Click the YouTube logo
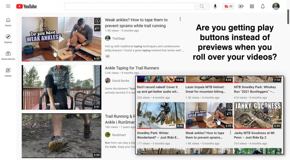Image resolution: width=290 pixels, height=160 pixels. click(x=26, y=6)
